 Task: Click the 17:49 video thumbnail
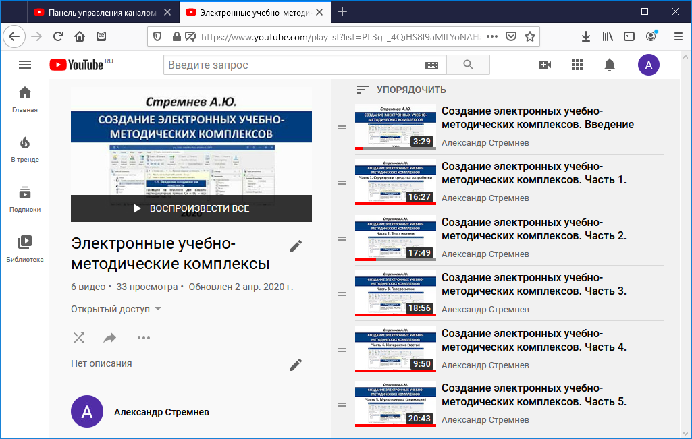point(396,238)
